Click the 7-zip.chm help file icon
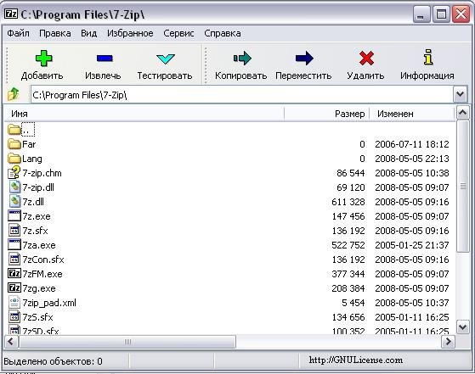475x374 pixels. click(x=14, y=172)
